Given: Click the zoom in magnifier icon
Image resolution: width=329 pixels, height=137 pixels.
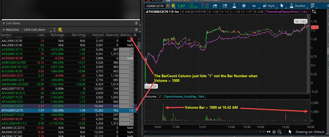Looking at the screenshot, I should point(280,132).
